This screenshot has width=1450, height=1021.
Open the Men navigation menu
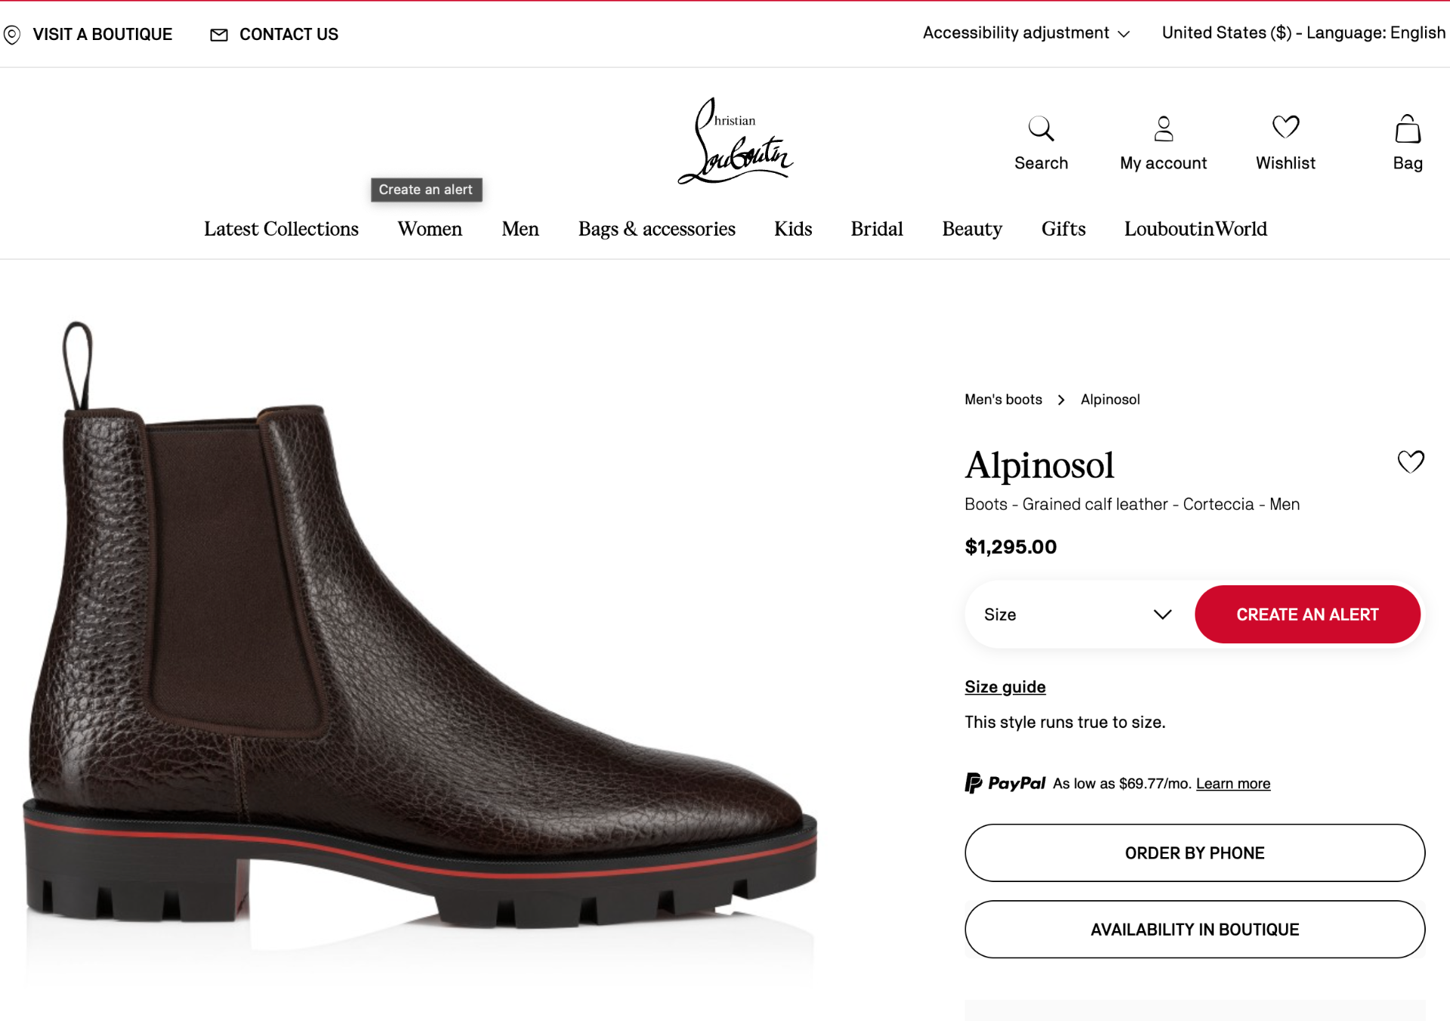520,229
